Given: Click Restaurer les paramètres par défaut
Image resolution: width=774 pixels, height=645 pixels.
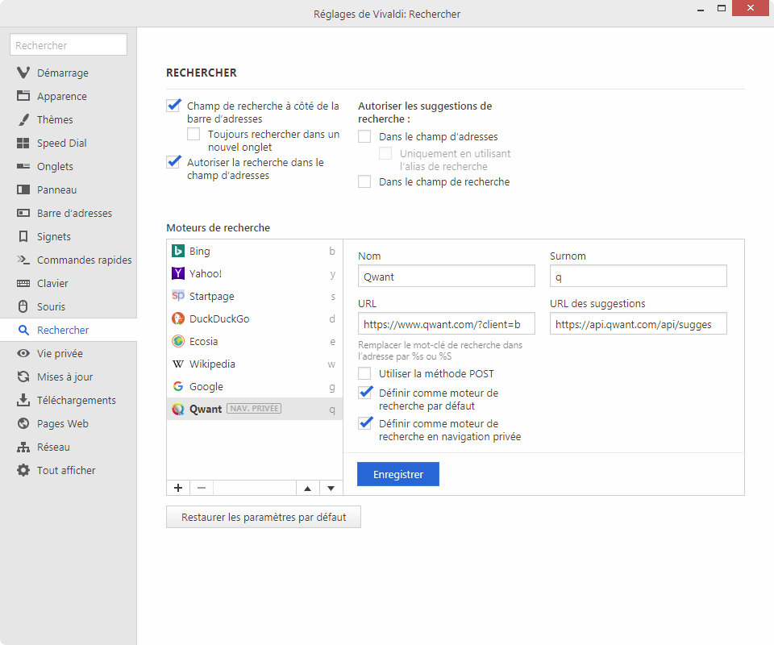Looking at the screenshot, I should click(264, 517).
